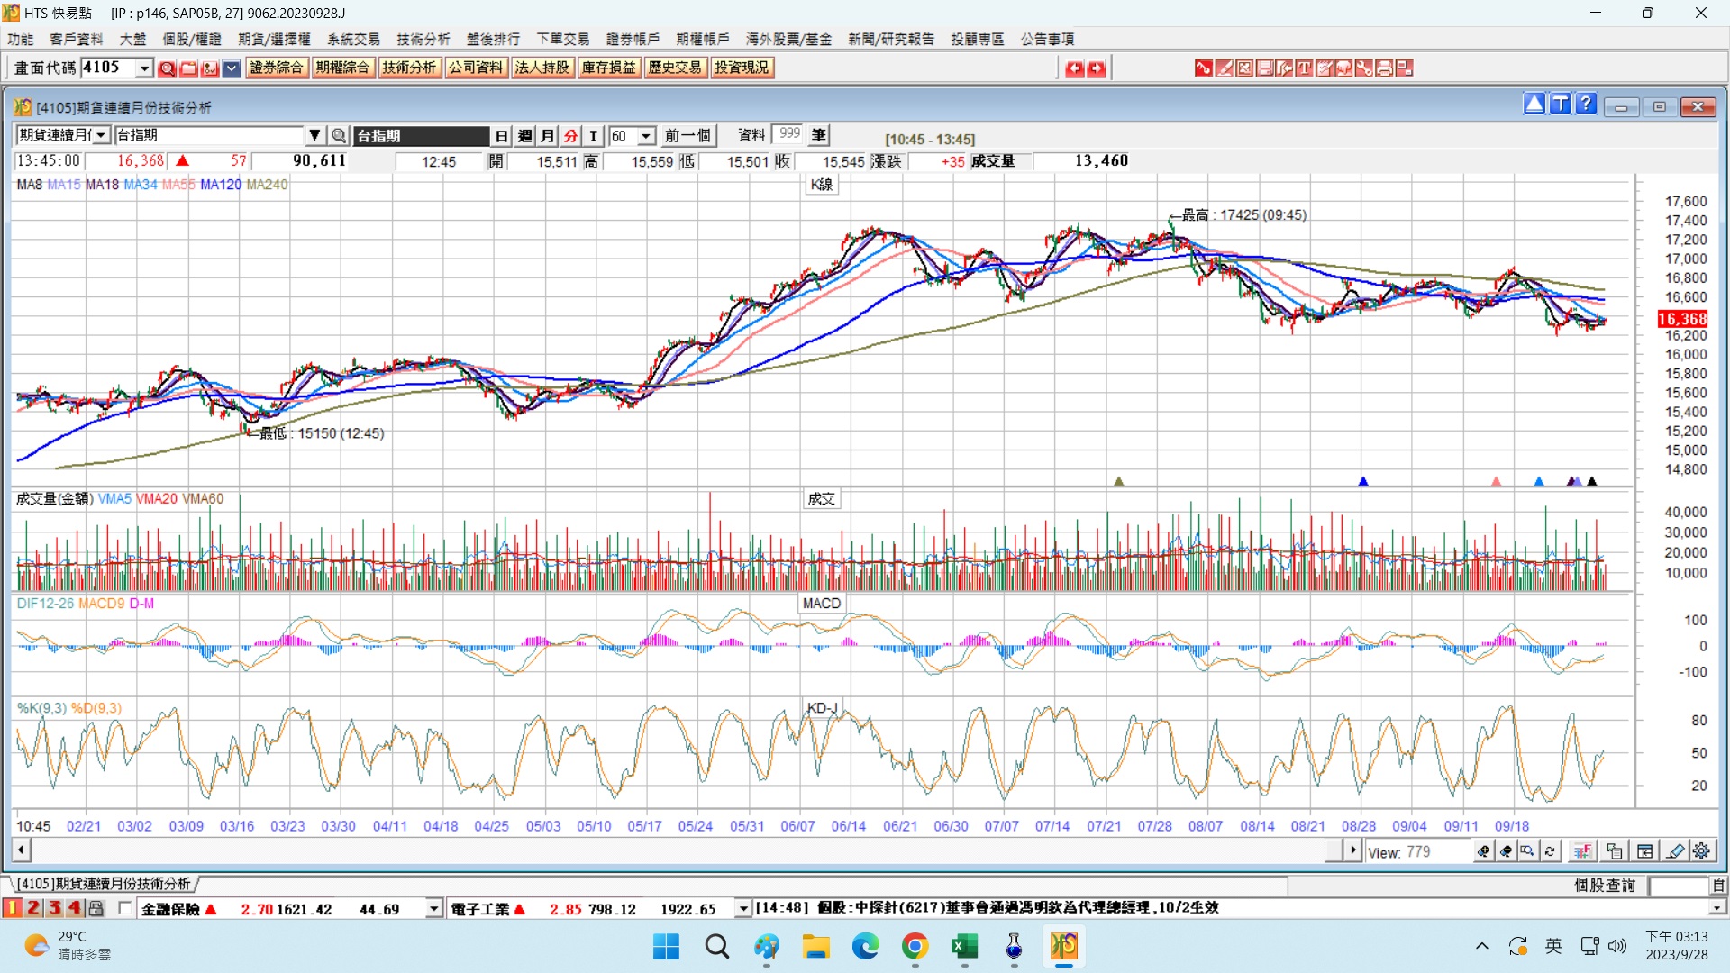Click the 技術分析 toolbar button
The image size is (1730, 973).
tap(408, 68)
